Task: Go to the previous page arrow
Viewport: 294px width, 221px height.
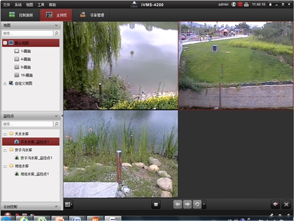Action: 178,205
